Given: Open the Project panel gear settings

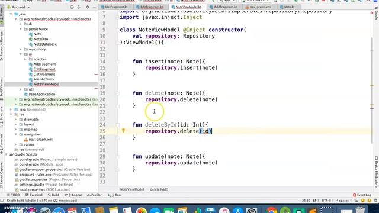Looking at the screenshot, I should [x=87, y=7].
